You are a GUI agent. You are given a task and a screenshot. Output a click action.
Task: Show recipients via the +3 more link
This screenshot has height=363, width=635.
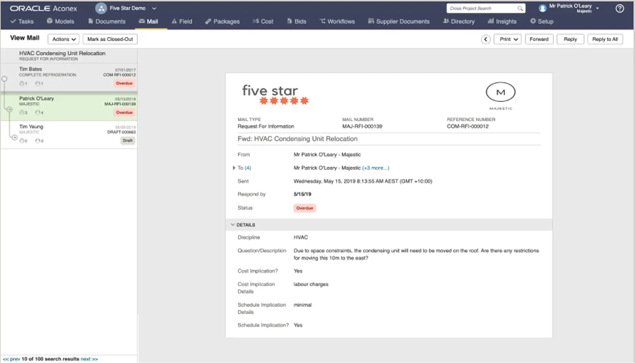coord(375,168)
